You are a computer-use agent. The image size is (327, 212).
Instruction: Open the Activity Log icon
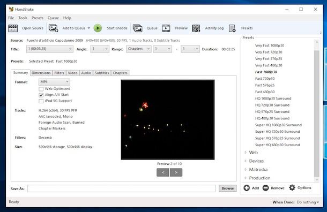pos(196,28)
